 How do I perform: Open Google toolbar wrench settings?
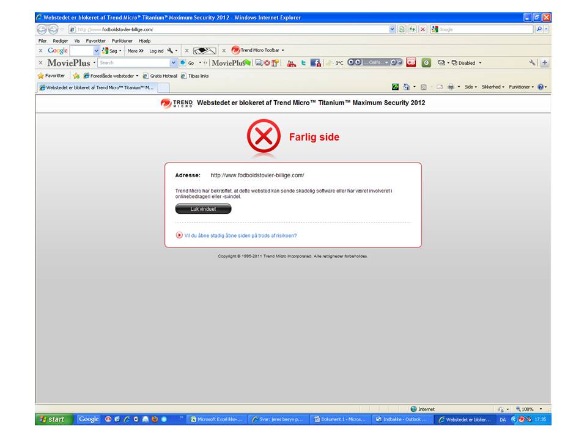[170, 51]
